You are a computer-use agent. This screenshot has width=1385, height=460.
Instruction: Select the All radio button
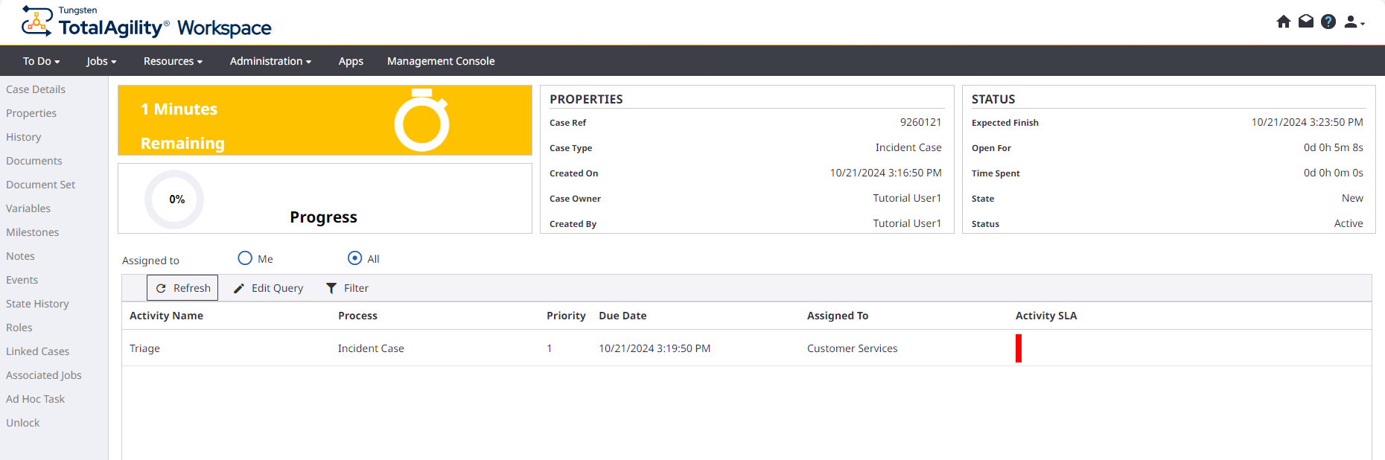pos(355,258)
